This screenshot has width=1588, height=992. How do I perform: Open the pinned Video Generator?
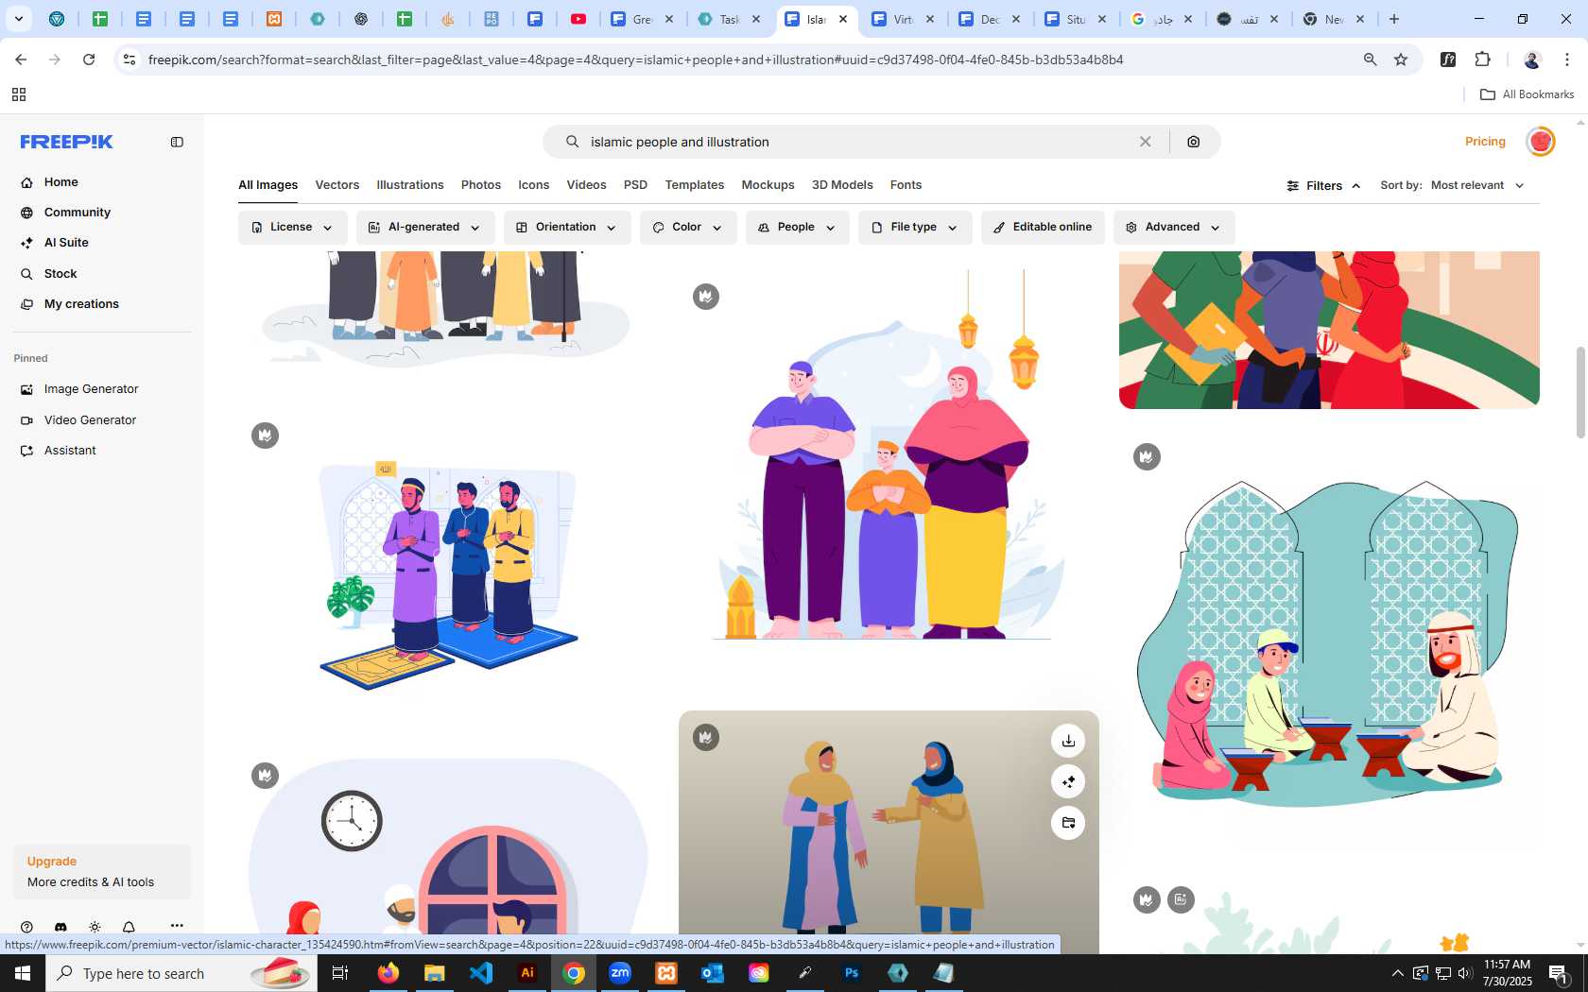[x=90, y=420]
